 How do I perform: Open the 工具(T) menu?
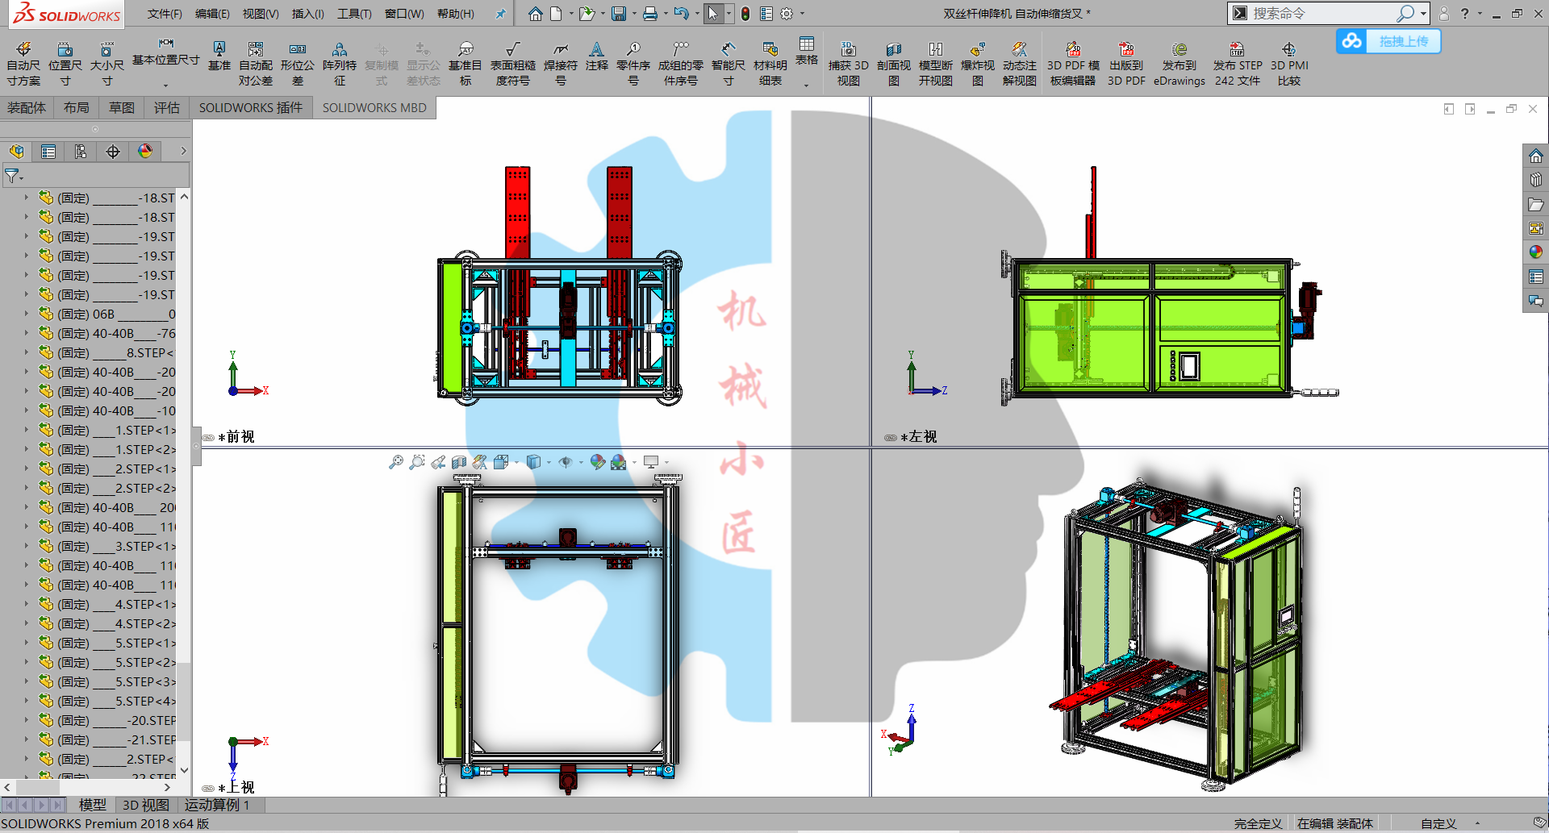coord(354,14)
